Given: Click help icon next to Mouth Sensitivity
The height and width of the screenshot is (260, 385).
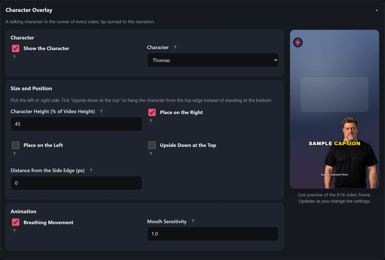Looking at the screenshot, I should [x=193, y=221].
